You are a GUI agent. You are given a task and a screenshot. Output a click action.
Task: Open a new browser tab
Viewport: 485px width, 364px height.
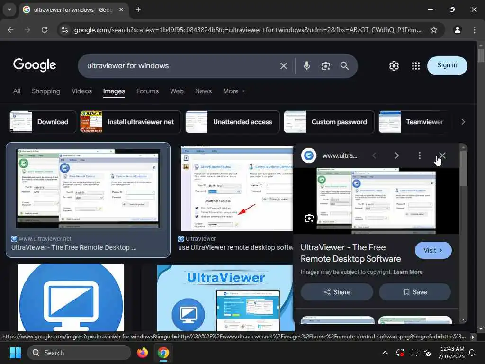pos(138,9)
